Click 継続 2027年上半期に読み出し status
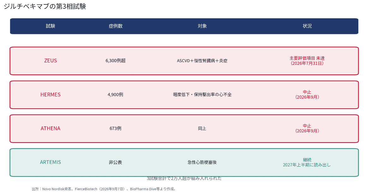The height and width of the screenshot is (196, 370). click(x=307, y=162)
